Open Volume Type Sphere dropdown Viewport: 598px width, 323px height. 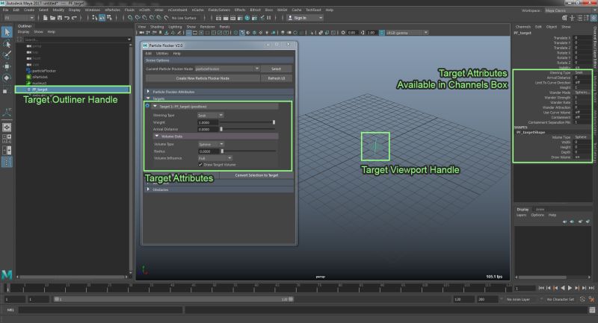(x=211, y=144)
